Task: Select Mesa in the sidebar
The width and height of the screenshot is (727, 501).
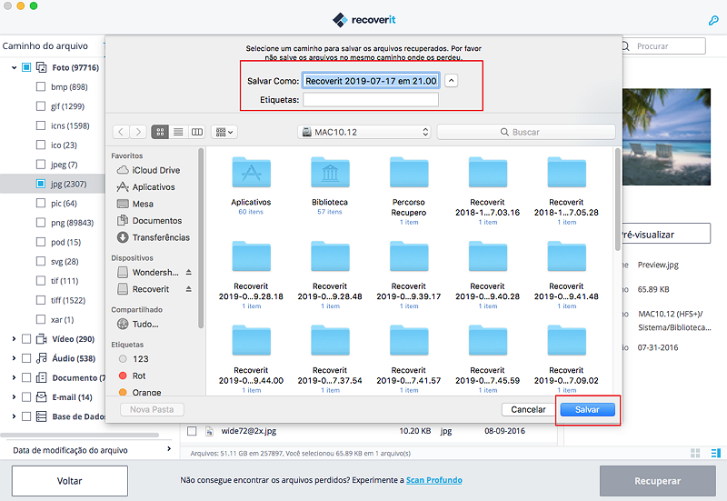Action: 135,204
